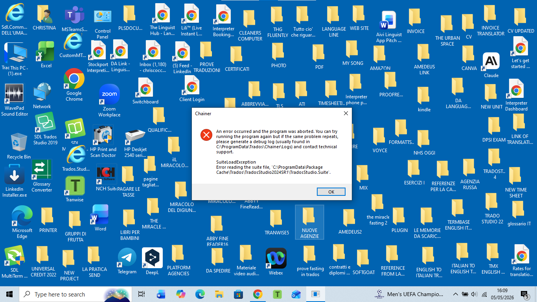Open Tranwise from the taskbar

pyautogui.click(x=277, y=294)
